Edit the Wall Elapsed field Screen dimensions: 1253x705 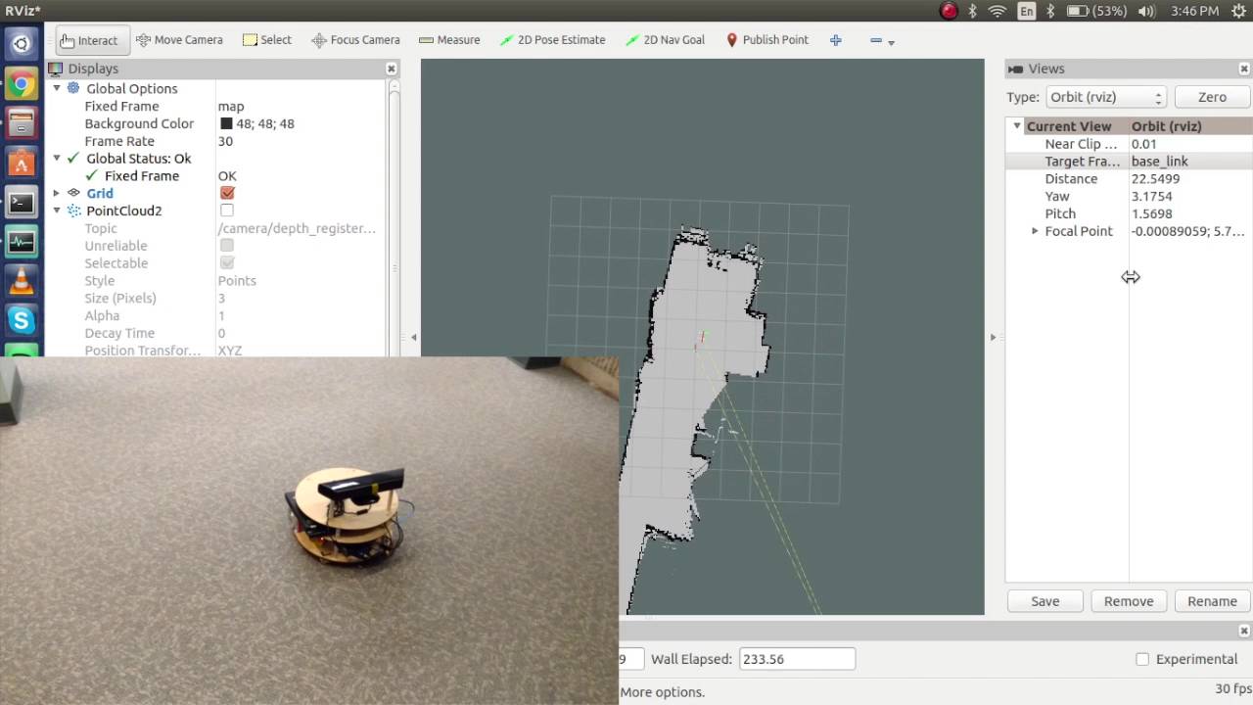coord(797,659)
